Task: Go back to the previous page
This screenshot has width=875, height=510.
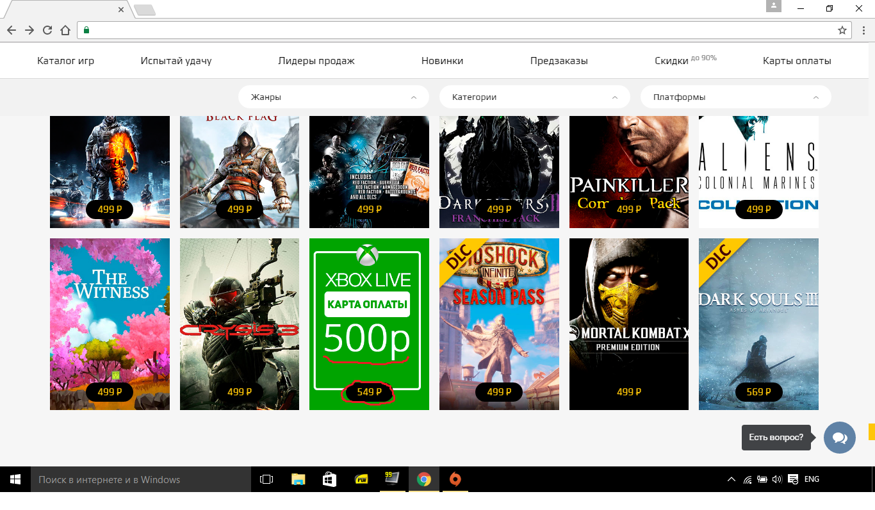Action: [x=11, y=30]
